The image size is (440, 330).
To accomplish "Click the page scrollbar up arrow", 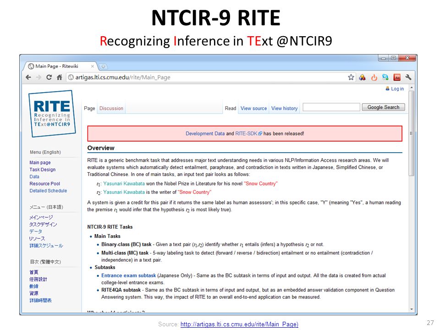I will (x=412, y=88).
